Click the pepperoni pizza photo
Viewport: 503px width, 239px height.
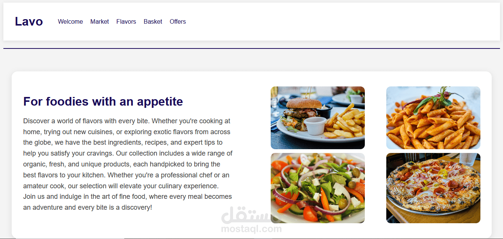[433, 188]
